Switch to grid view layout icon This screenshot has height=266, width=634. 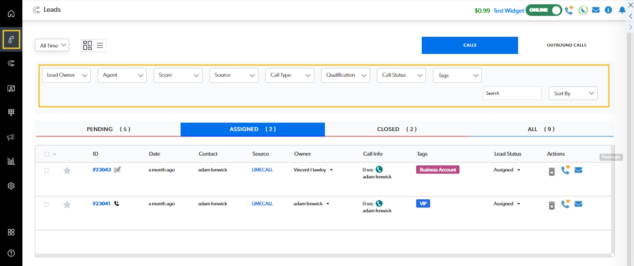click(87, 45)
